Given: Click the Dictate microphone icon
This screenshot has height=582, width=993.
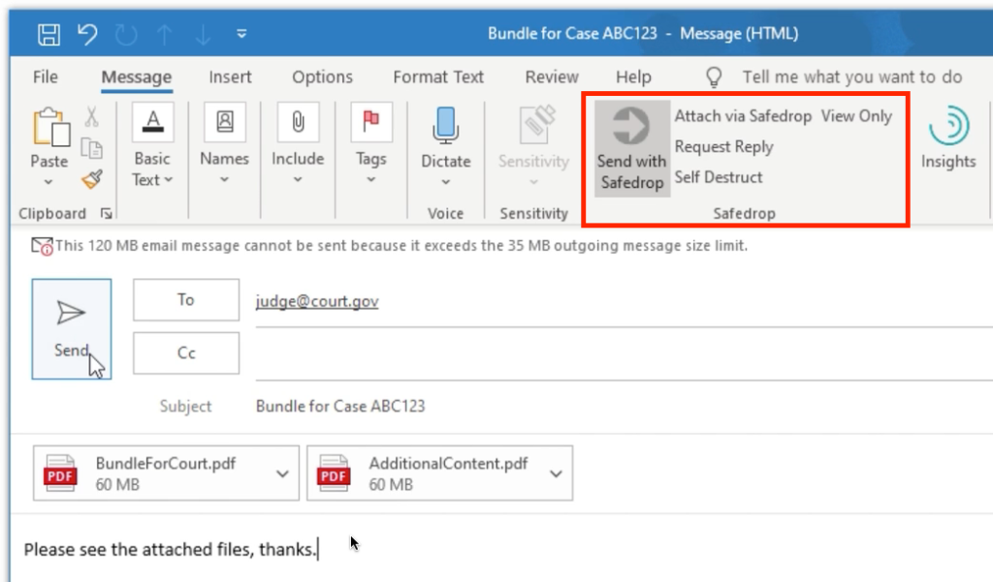Looking at the screenshot, I should click(445, 123).
